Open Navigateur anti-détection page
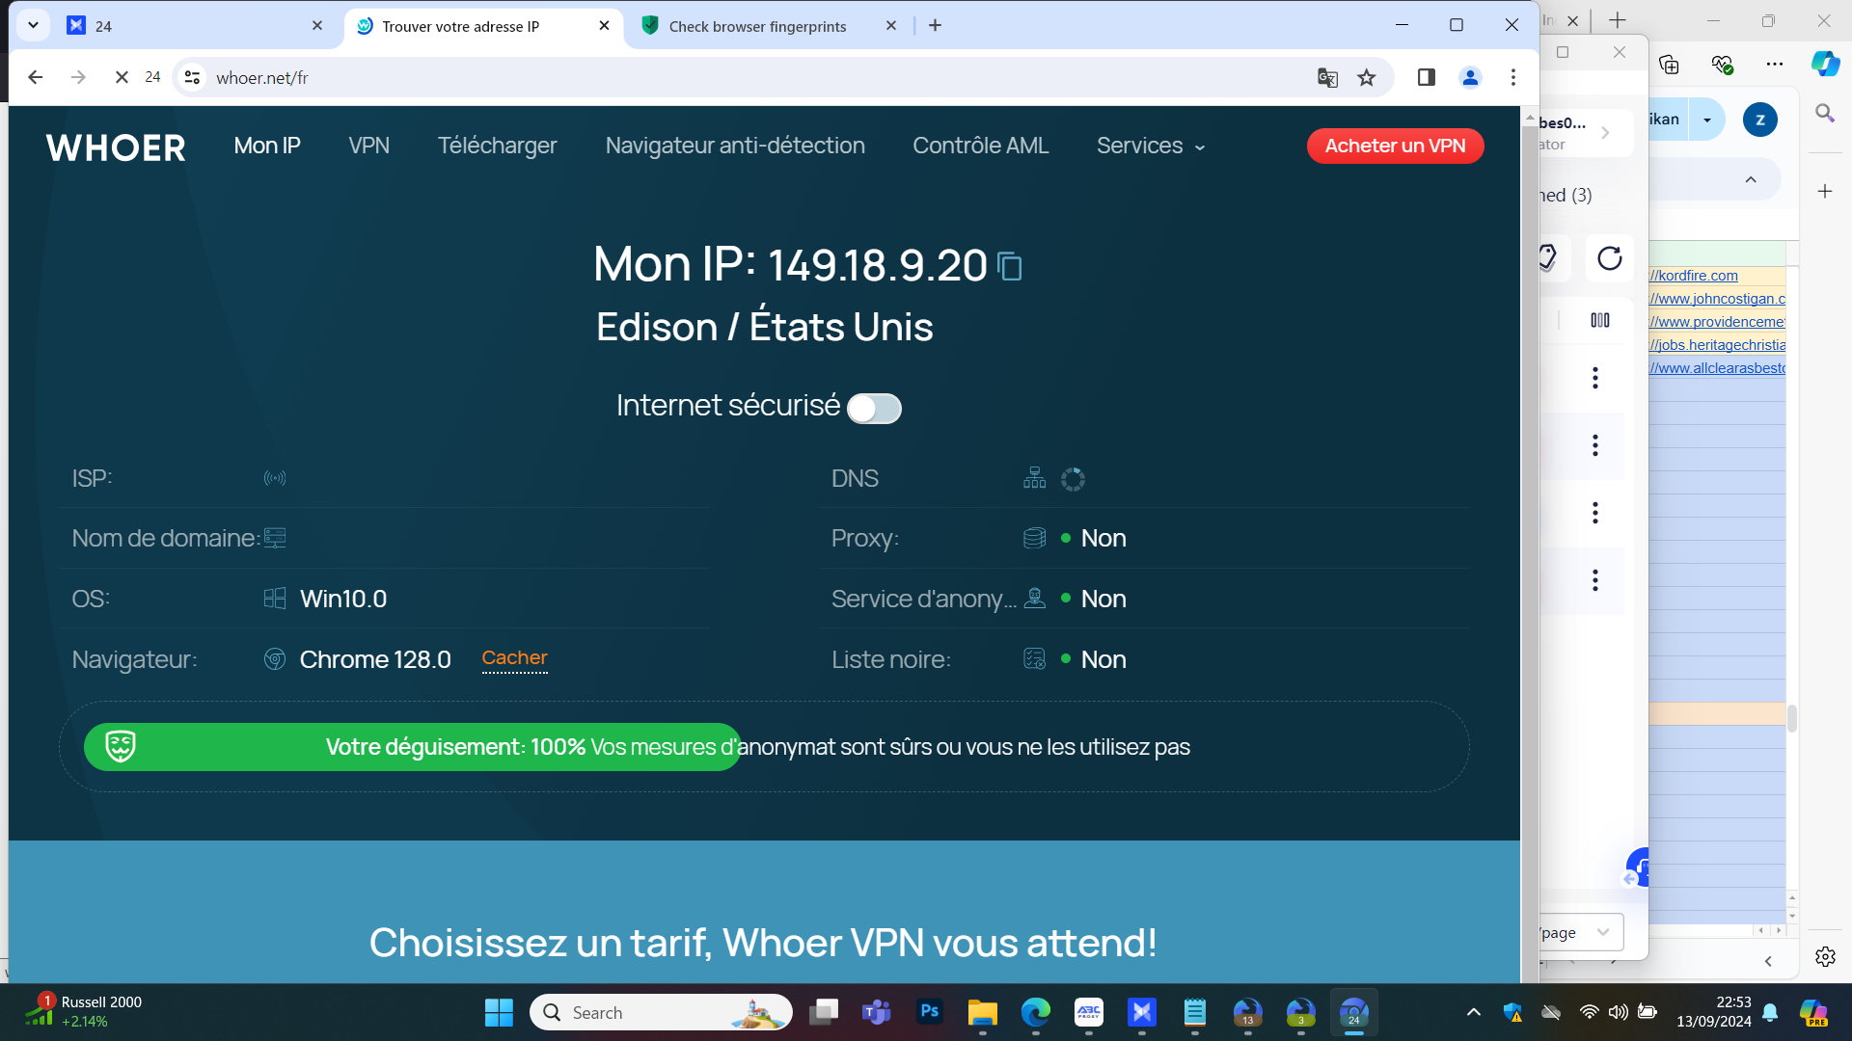The image size is (1852, 1041). pyautogui.click(x=735, y=146)
